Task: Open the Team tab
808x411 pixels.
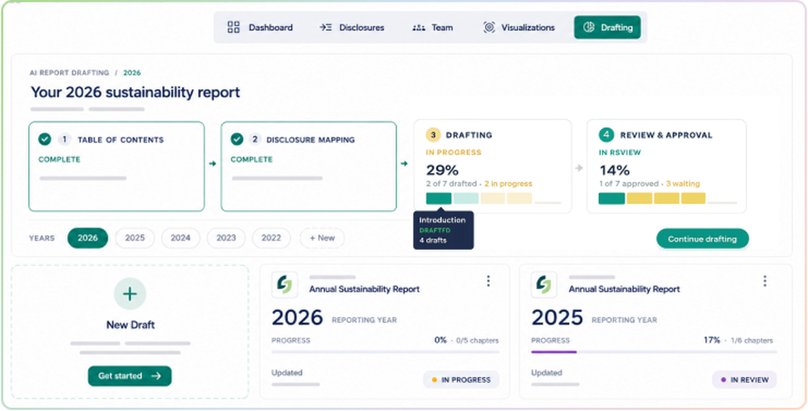Action: coord(433,27)
